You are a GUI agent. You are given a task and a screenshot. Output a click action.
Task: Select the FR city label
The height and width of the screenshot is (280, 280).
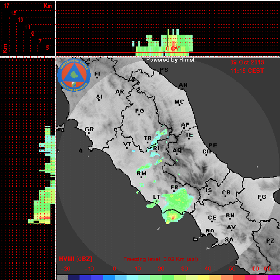pos(174,187)
